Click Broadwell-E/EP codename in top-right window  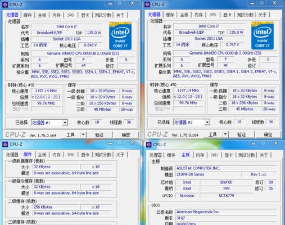[x=192, y=32]
